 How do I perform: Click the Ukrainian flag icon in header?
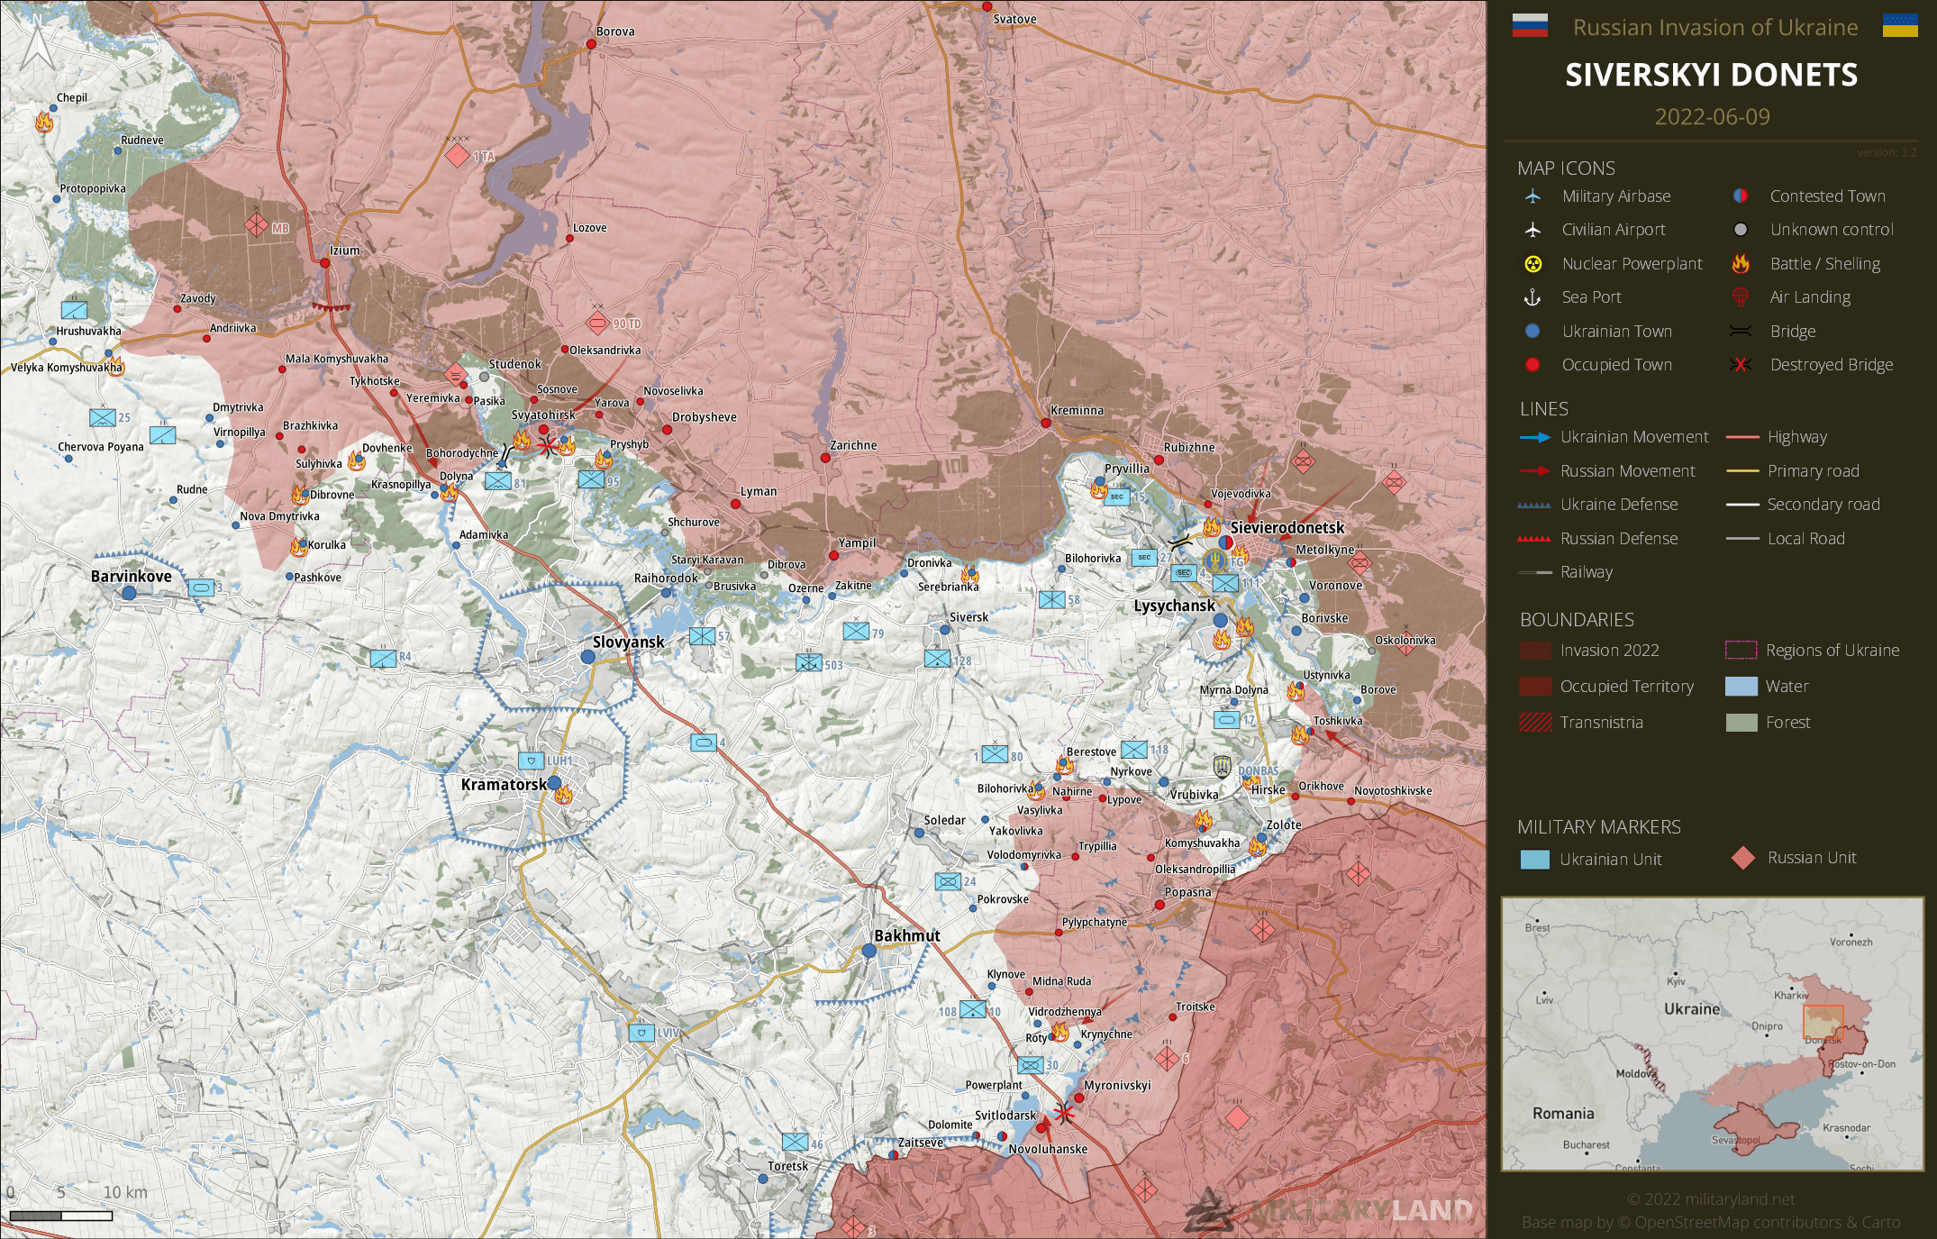(1900, 26)
